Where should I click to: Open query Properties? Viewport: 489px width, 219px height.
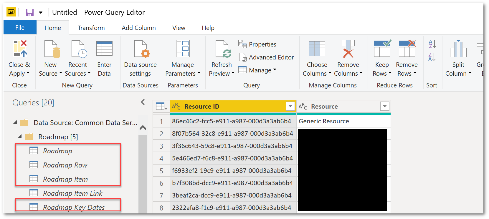click(257, 44)
